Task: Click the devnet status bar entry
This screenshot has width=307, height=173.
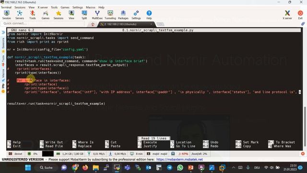Action: [16, 154]
